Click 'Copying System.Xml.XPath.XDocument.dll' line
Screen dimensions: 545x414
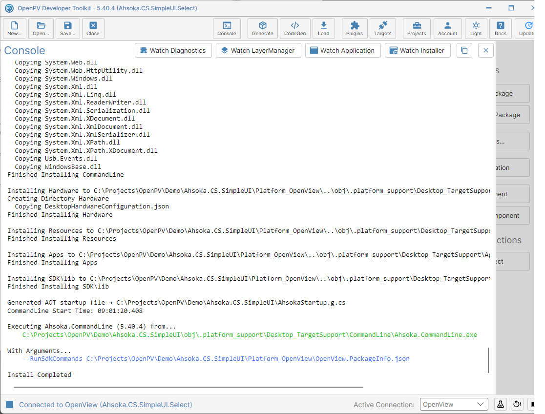(x=86, y=150)
